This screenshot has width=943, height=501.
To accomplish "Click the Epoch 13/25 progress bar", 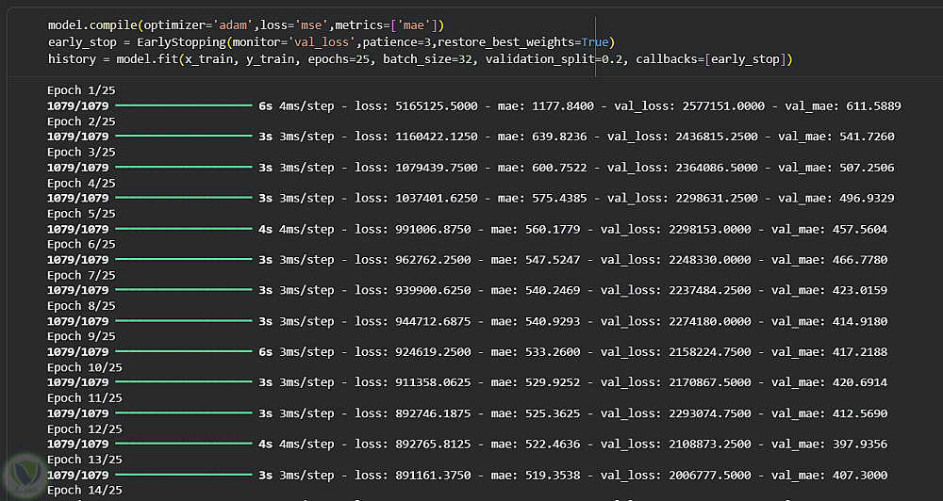I will [184, 475].
